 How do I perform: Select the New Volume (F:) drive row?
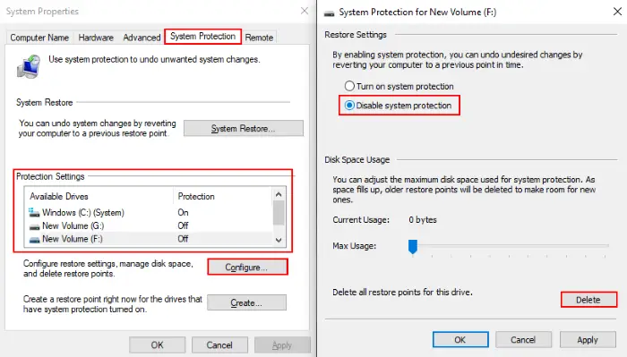tap(149, 239)
